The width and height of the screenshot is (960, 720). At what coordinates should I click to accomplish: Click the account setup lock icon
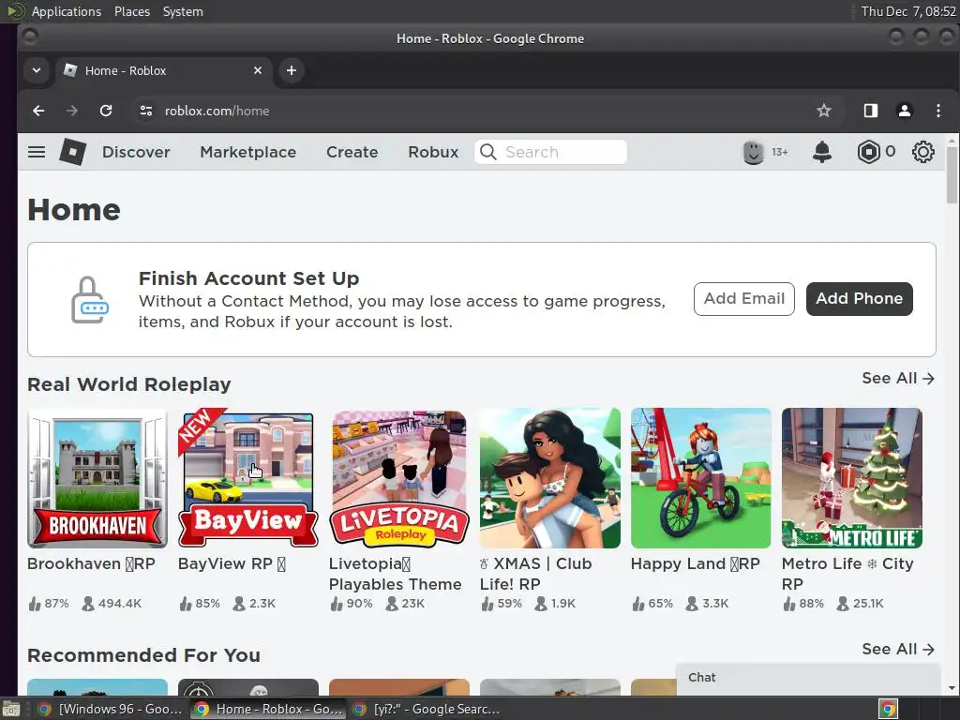tap(89, 299)
